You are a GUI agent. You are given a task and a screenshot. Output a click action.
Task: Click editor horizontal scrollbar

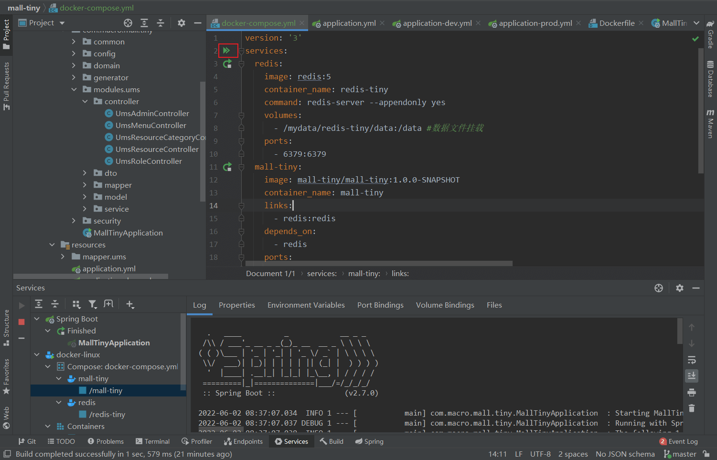pos(379,263)
